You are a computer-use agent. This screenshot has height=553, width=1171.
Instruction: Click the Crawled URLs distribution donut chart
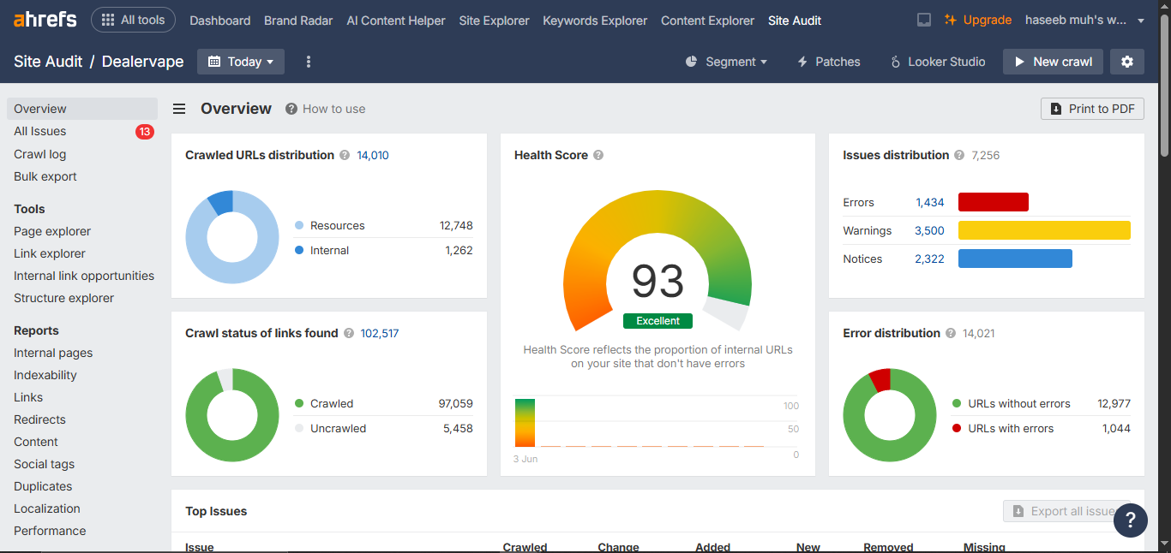click(x=232, y=237)
